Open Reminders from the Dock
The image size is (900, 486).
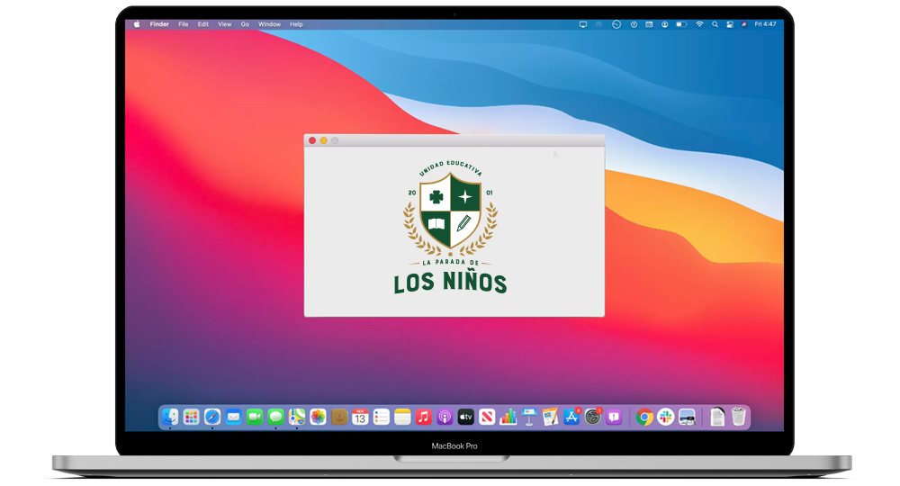point(381,417)
